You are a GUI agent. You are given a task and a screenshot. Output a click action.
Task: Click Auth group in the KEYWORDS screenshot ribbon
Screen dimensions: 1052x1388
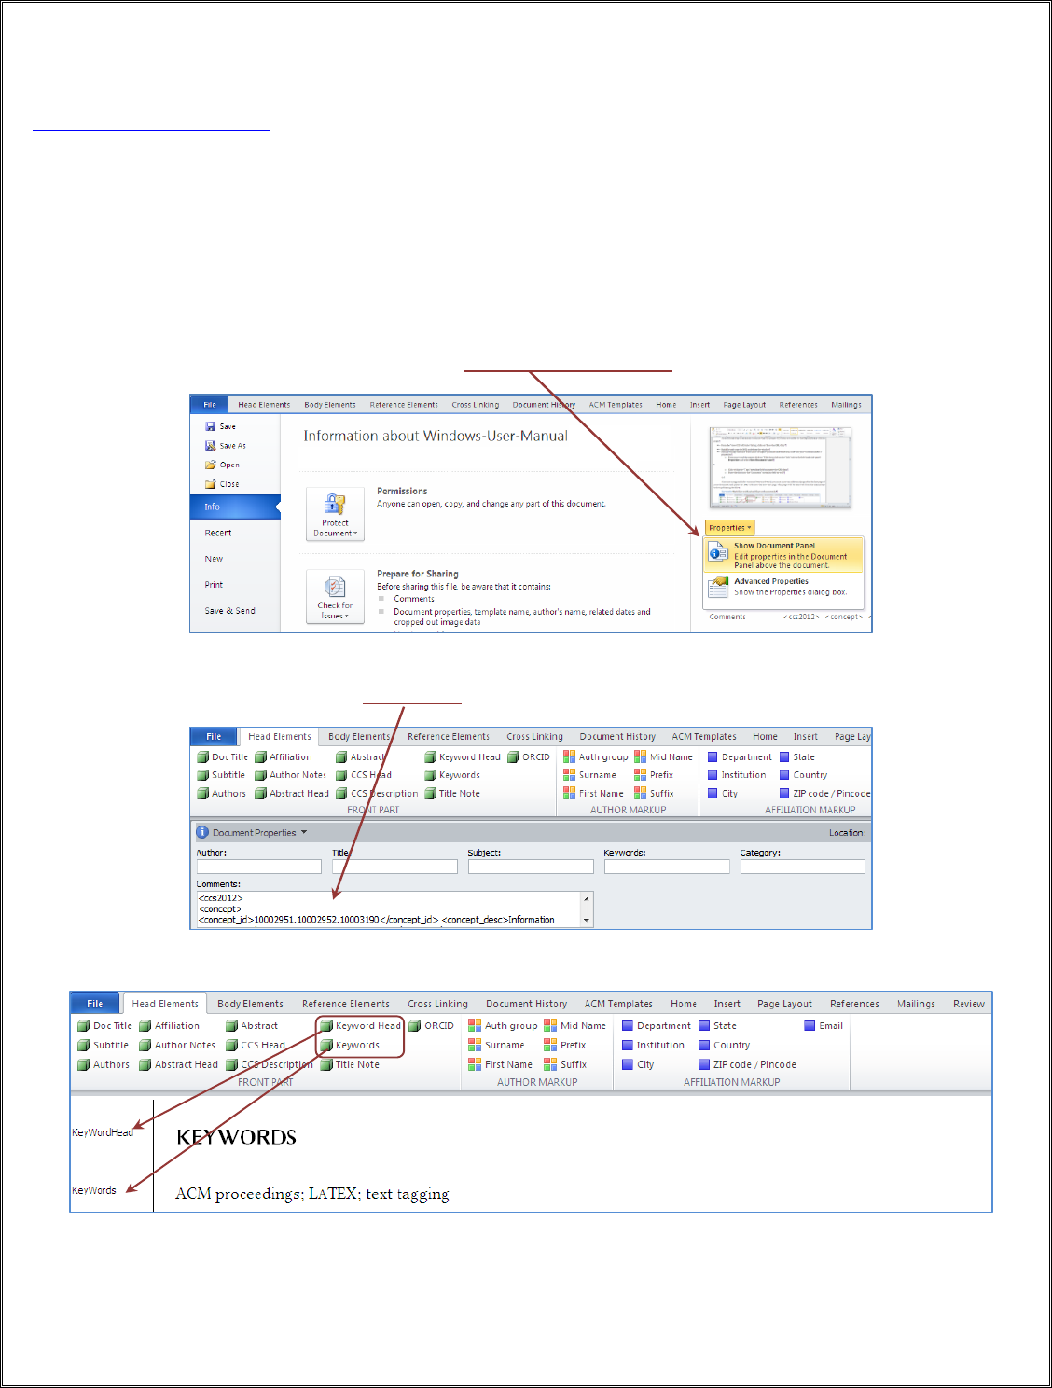pos(503,1026)
